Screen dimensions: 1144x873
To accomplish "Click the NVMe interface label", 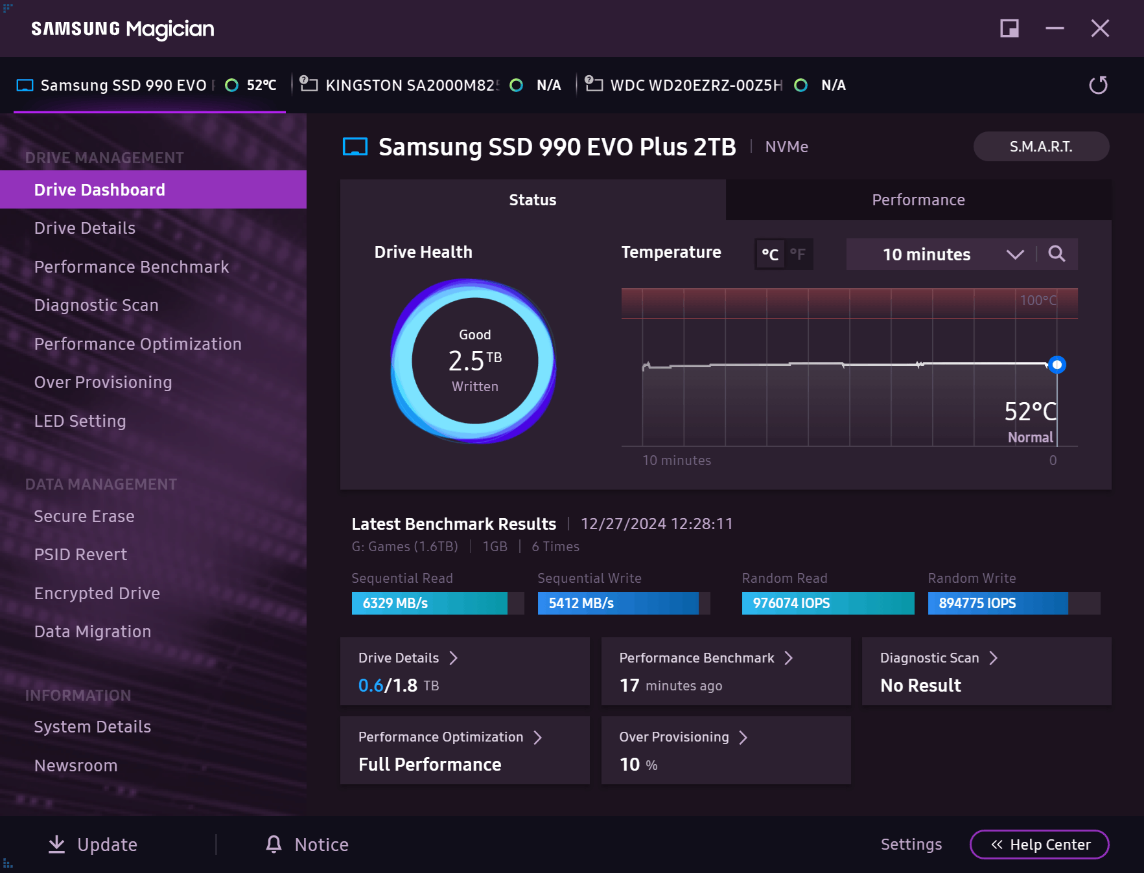I will tap(786, 147).
